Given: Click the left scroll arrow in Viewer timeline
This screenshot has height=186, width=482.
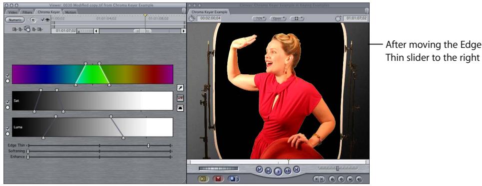Looking at the screenshot, I should tap(96, 31).
